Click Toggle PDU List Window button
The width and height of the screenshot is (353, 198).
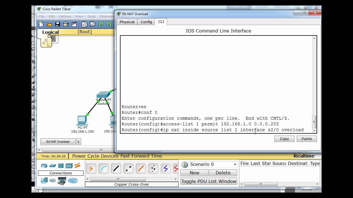209,181
